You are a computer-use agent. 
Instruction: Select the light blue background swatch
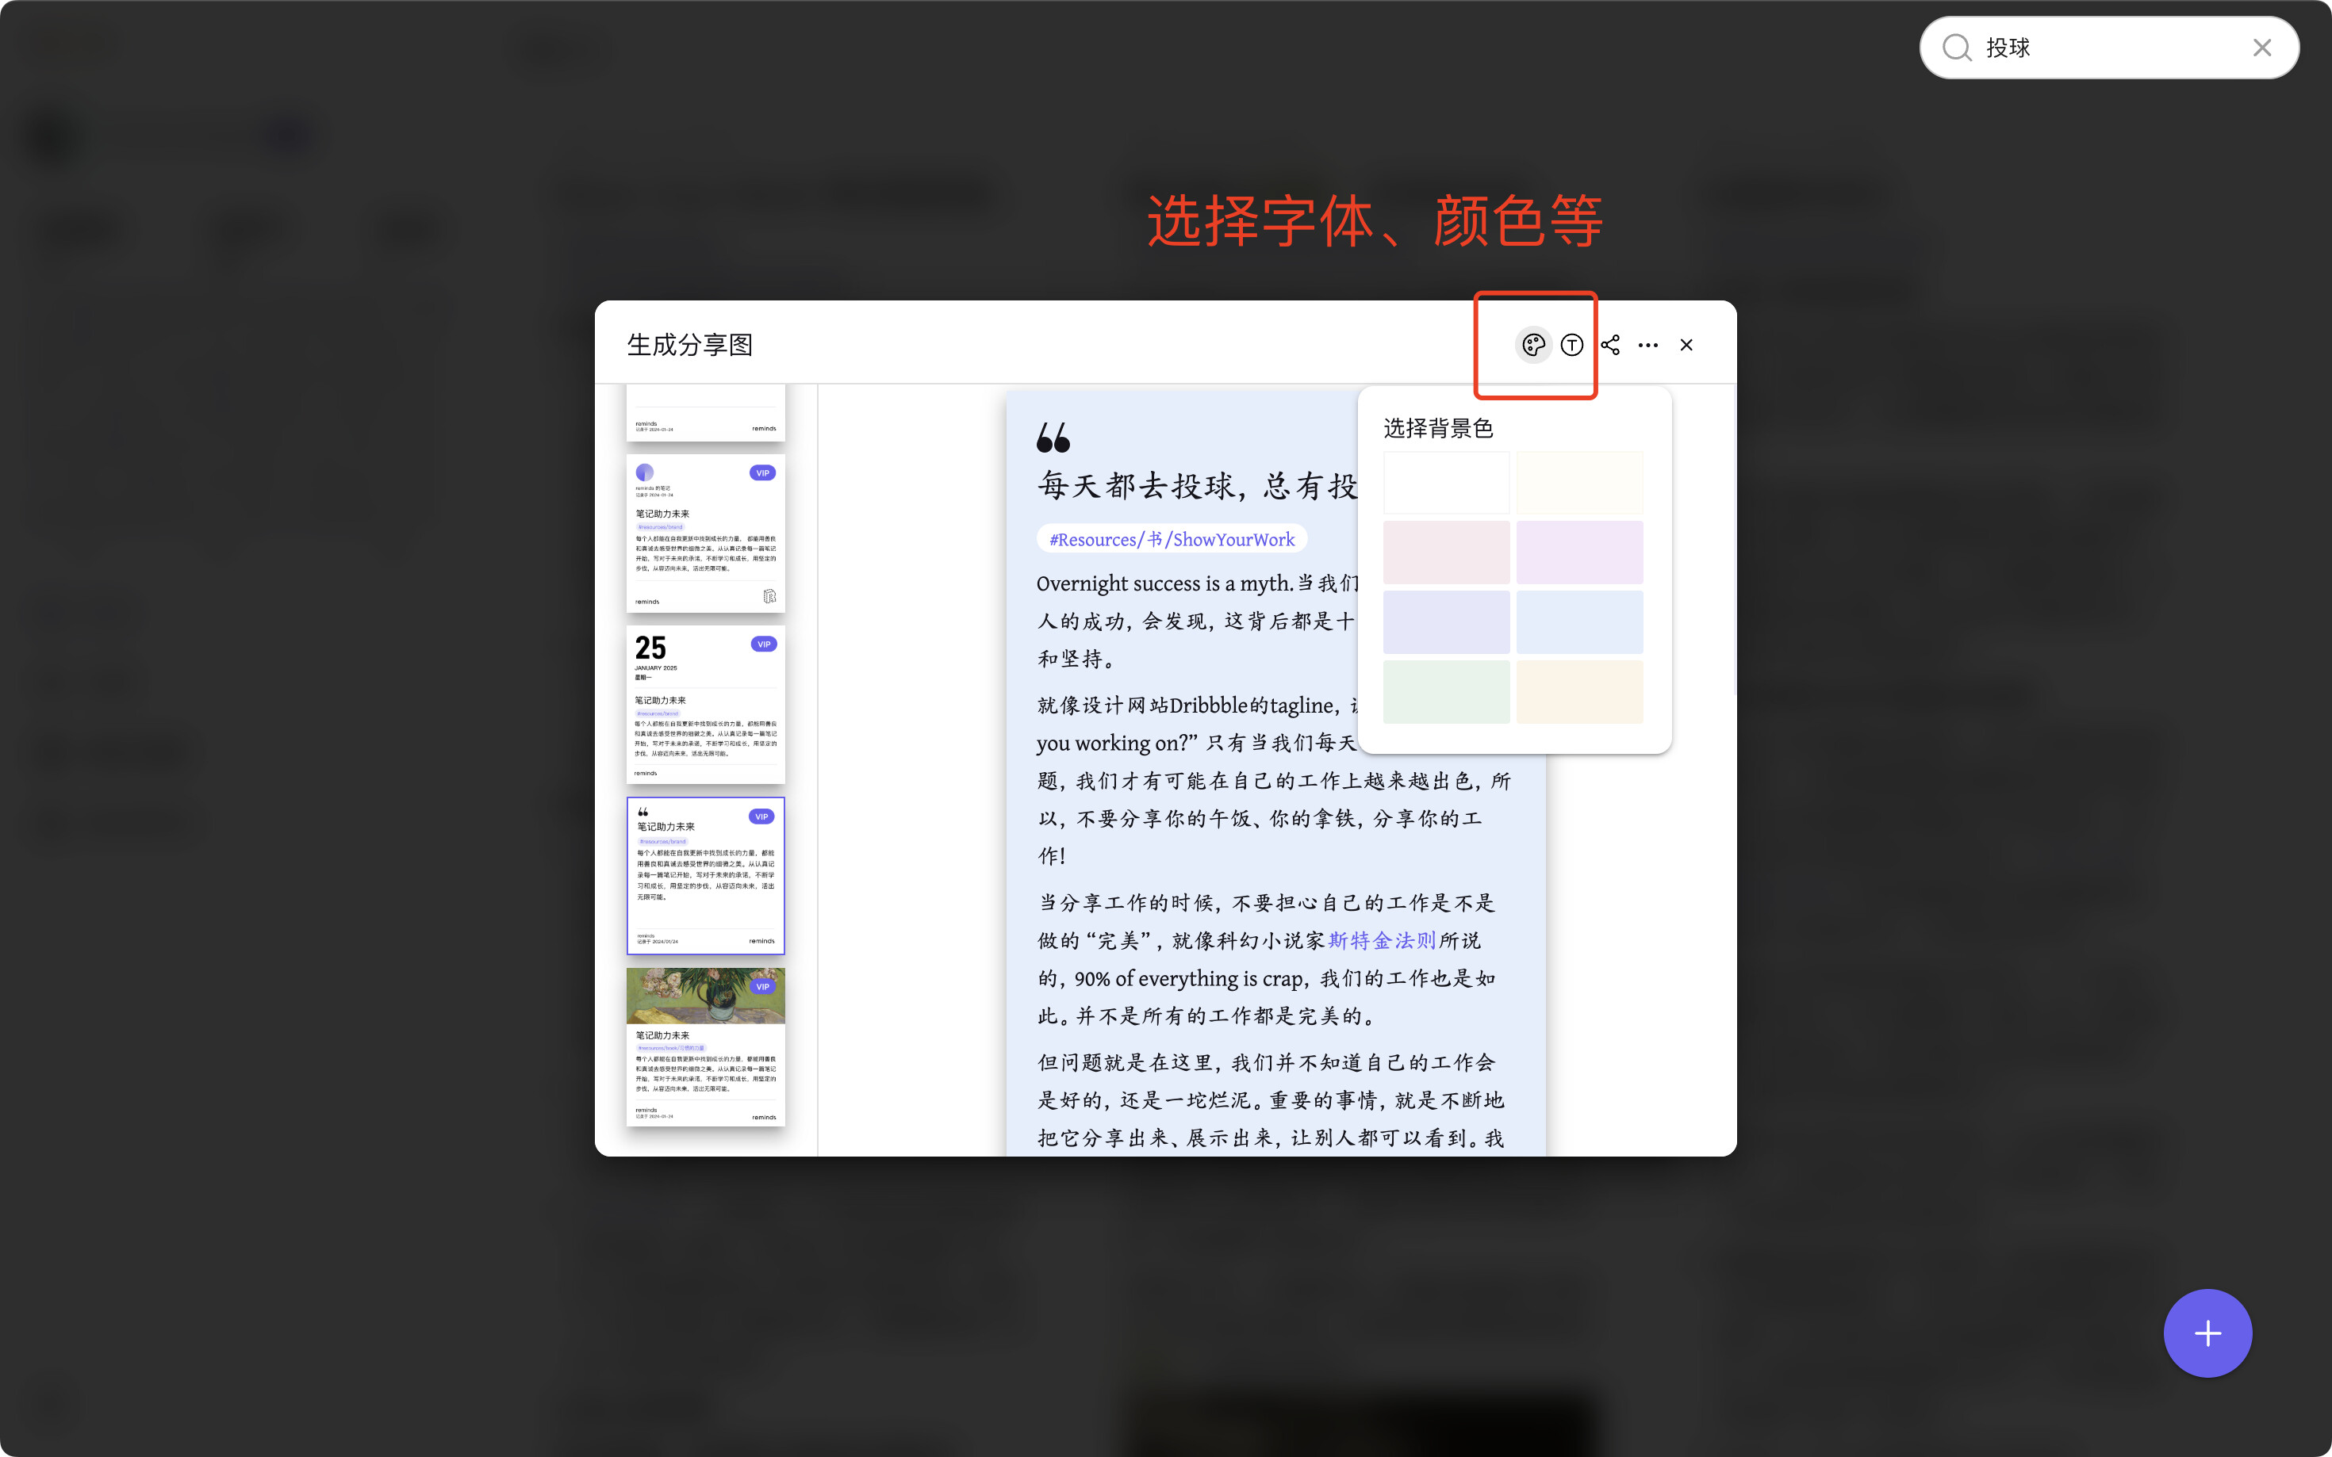point(1579,622)
